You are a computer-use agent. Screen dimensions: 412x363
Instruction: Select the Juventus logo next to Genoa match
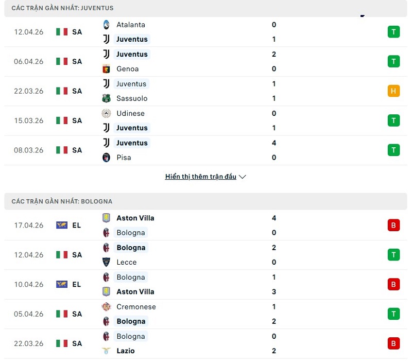click(107, 54)
